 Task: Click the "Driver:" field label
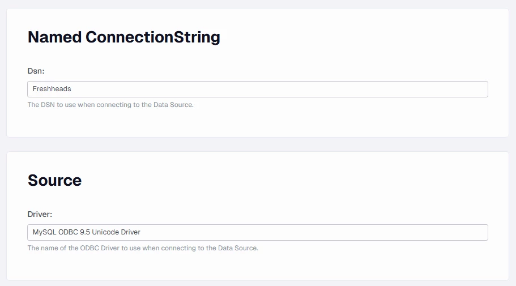40,214
